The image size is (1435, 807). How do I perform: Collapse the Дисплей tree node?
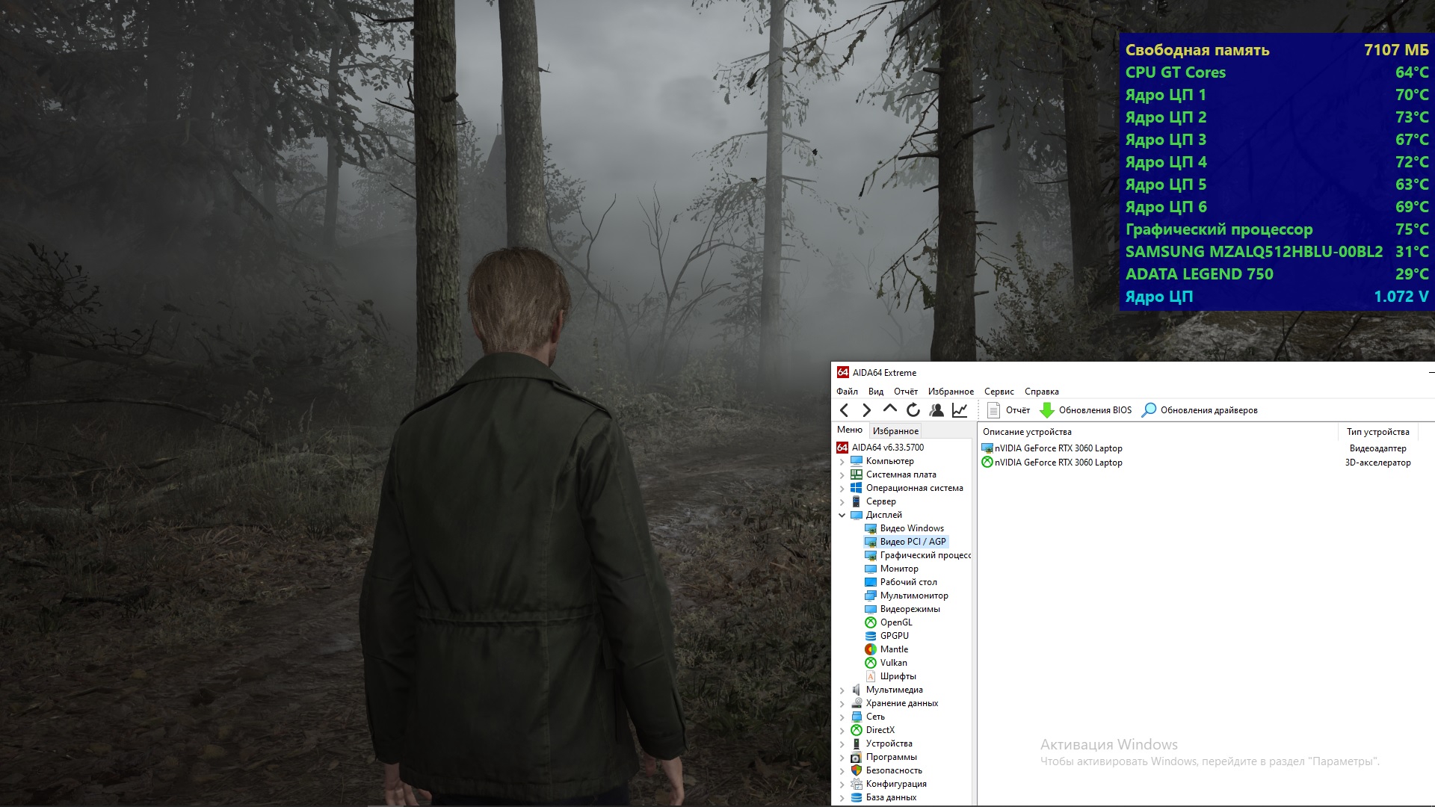(x=842, y=515)
